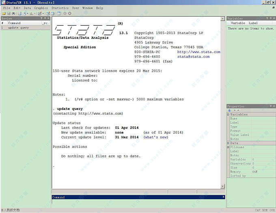Toggle the Variables panel pin
The width and height of the screenshot is (276, 213).
271,18
